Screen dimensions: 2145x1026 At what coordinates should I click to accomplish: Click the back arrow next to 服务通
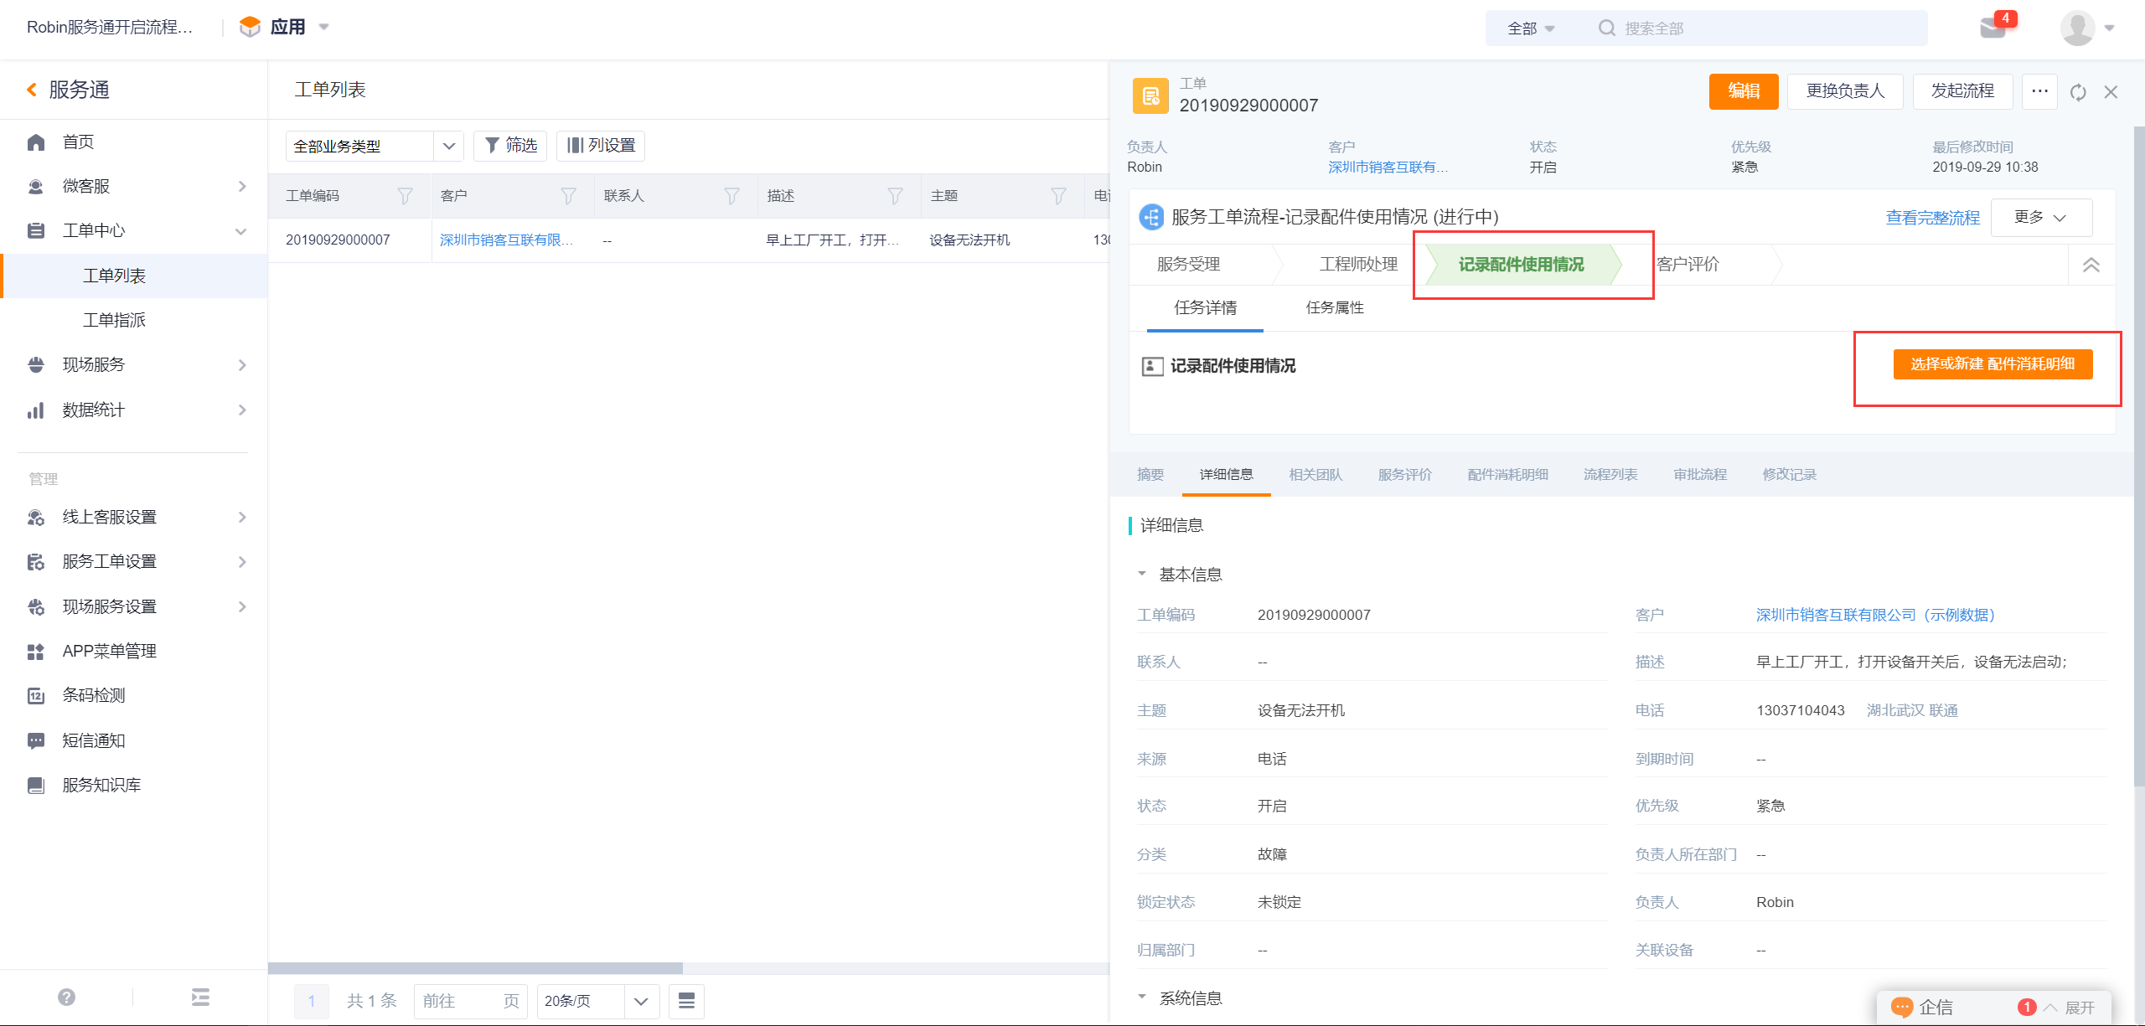pyautogui.click(x=32, y=90)
